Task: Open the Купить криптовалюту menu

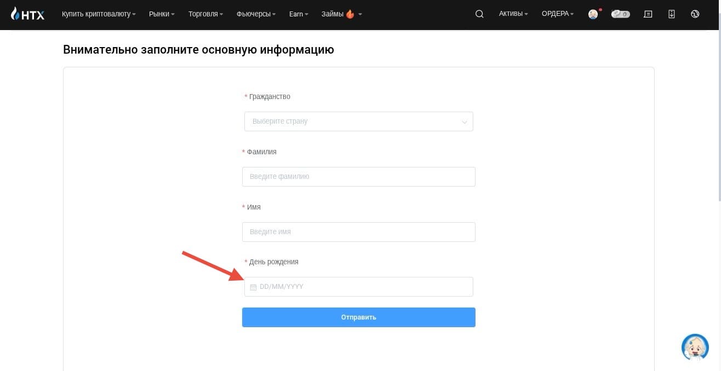Action: click(x=99, y=14)
